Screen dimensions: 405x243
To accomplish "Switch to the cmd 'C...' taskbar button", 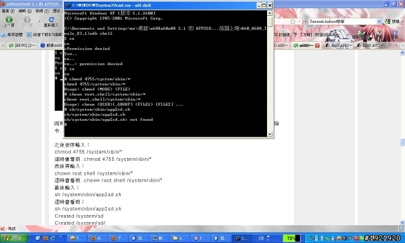I will coord(242,238).
